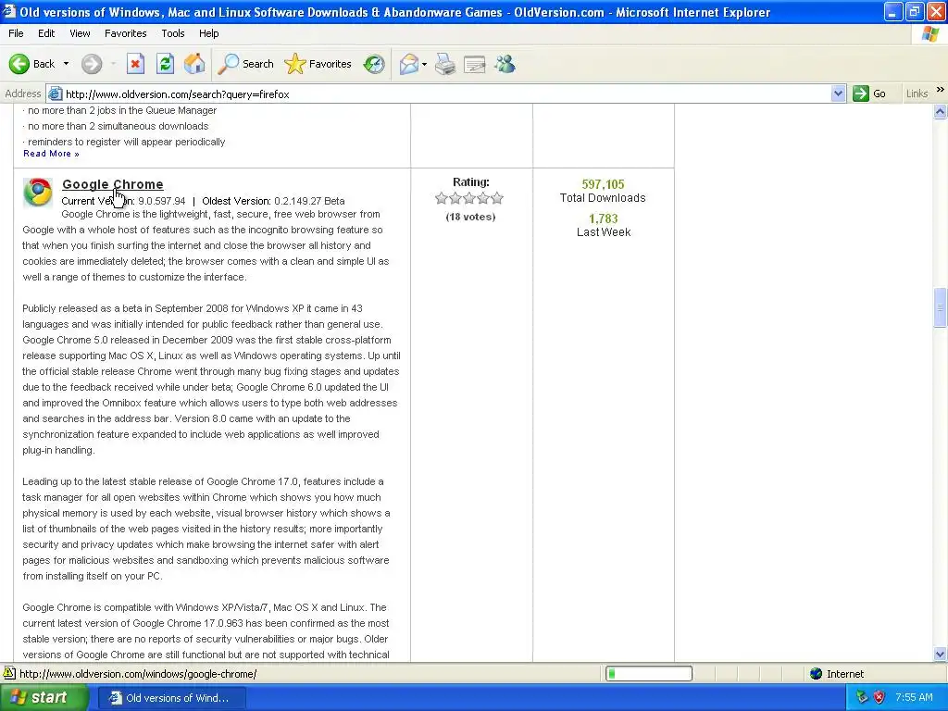Go to Home page icon
948x711 pixels.
194,64
